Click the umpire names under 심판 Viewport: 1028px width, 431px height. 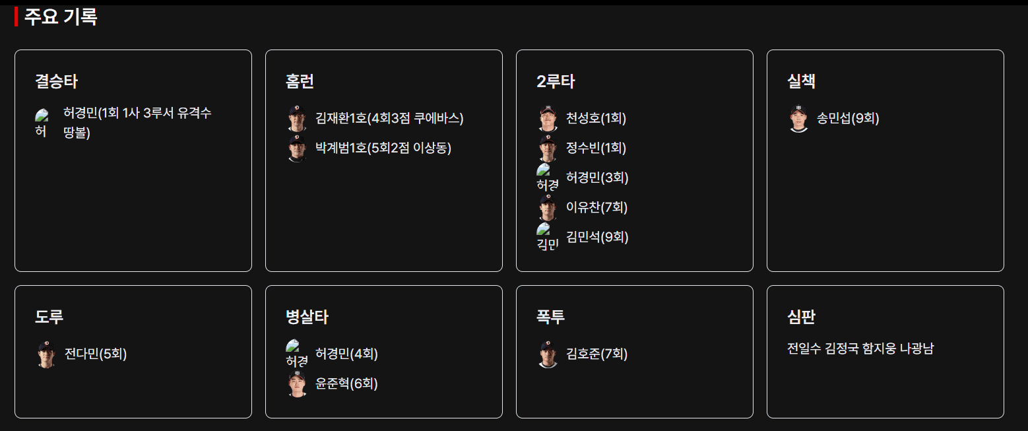click(860, 349)
